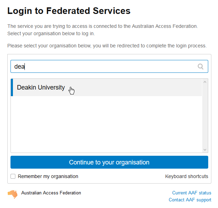
Task: Open the Contact AAF support link
Action: click(190, 200)
